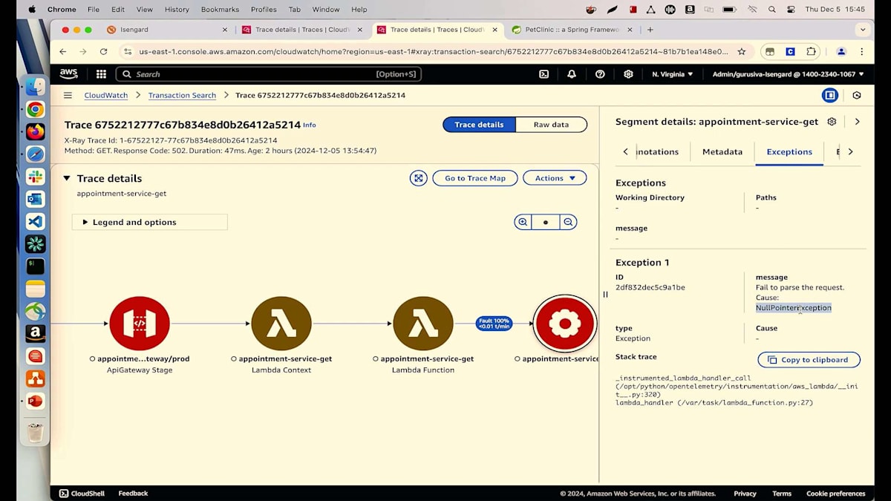Select the red faulted appointment-service node
891x501 pixels.
pos(565,324)
